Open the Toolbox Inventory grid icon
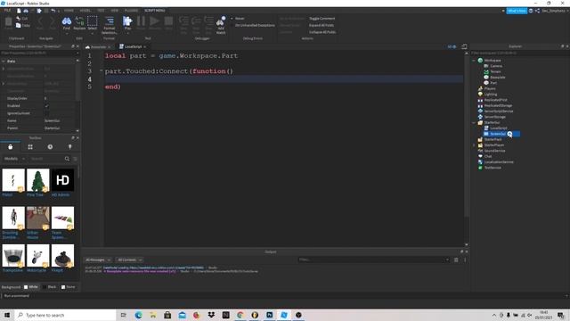 (x=30, y=146)
